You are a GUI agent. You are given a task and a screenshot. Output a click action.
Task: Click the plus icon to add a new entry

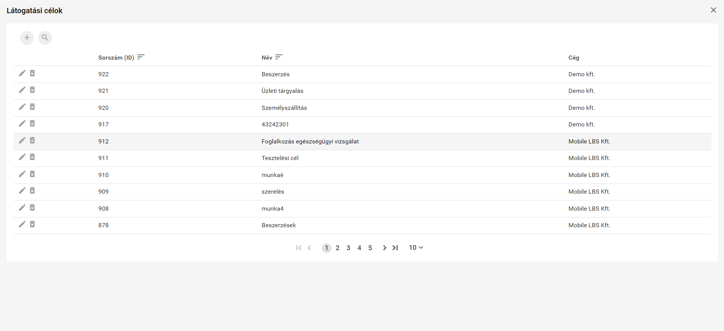[x=27, y=38]
